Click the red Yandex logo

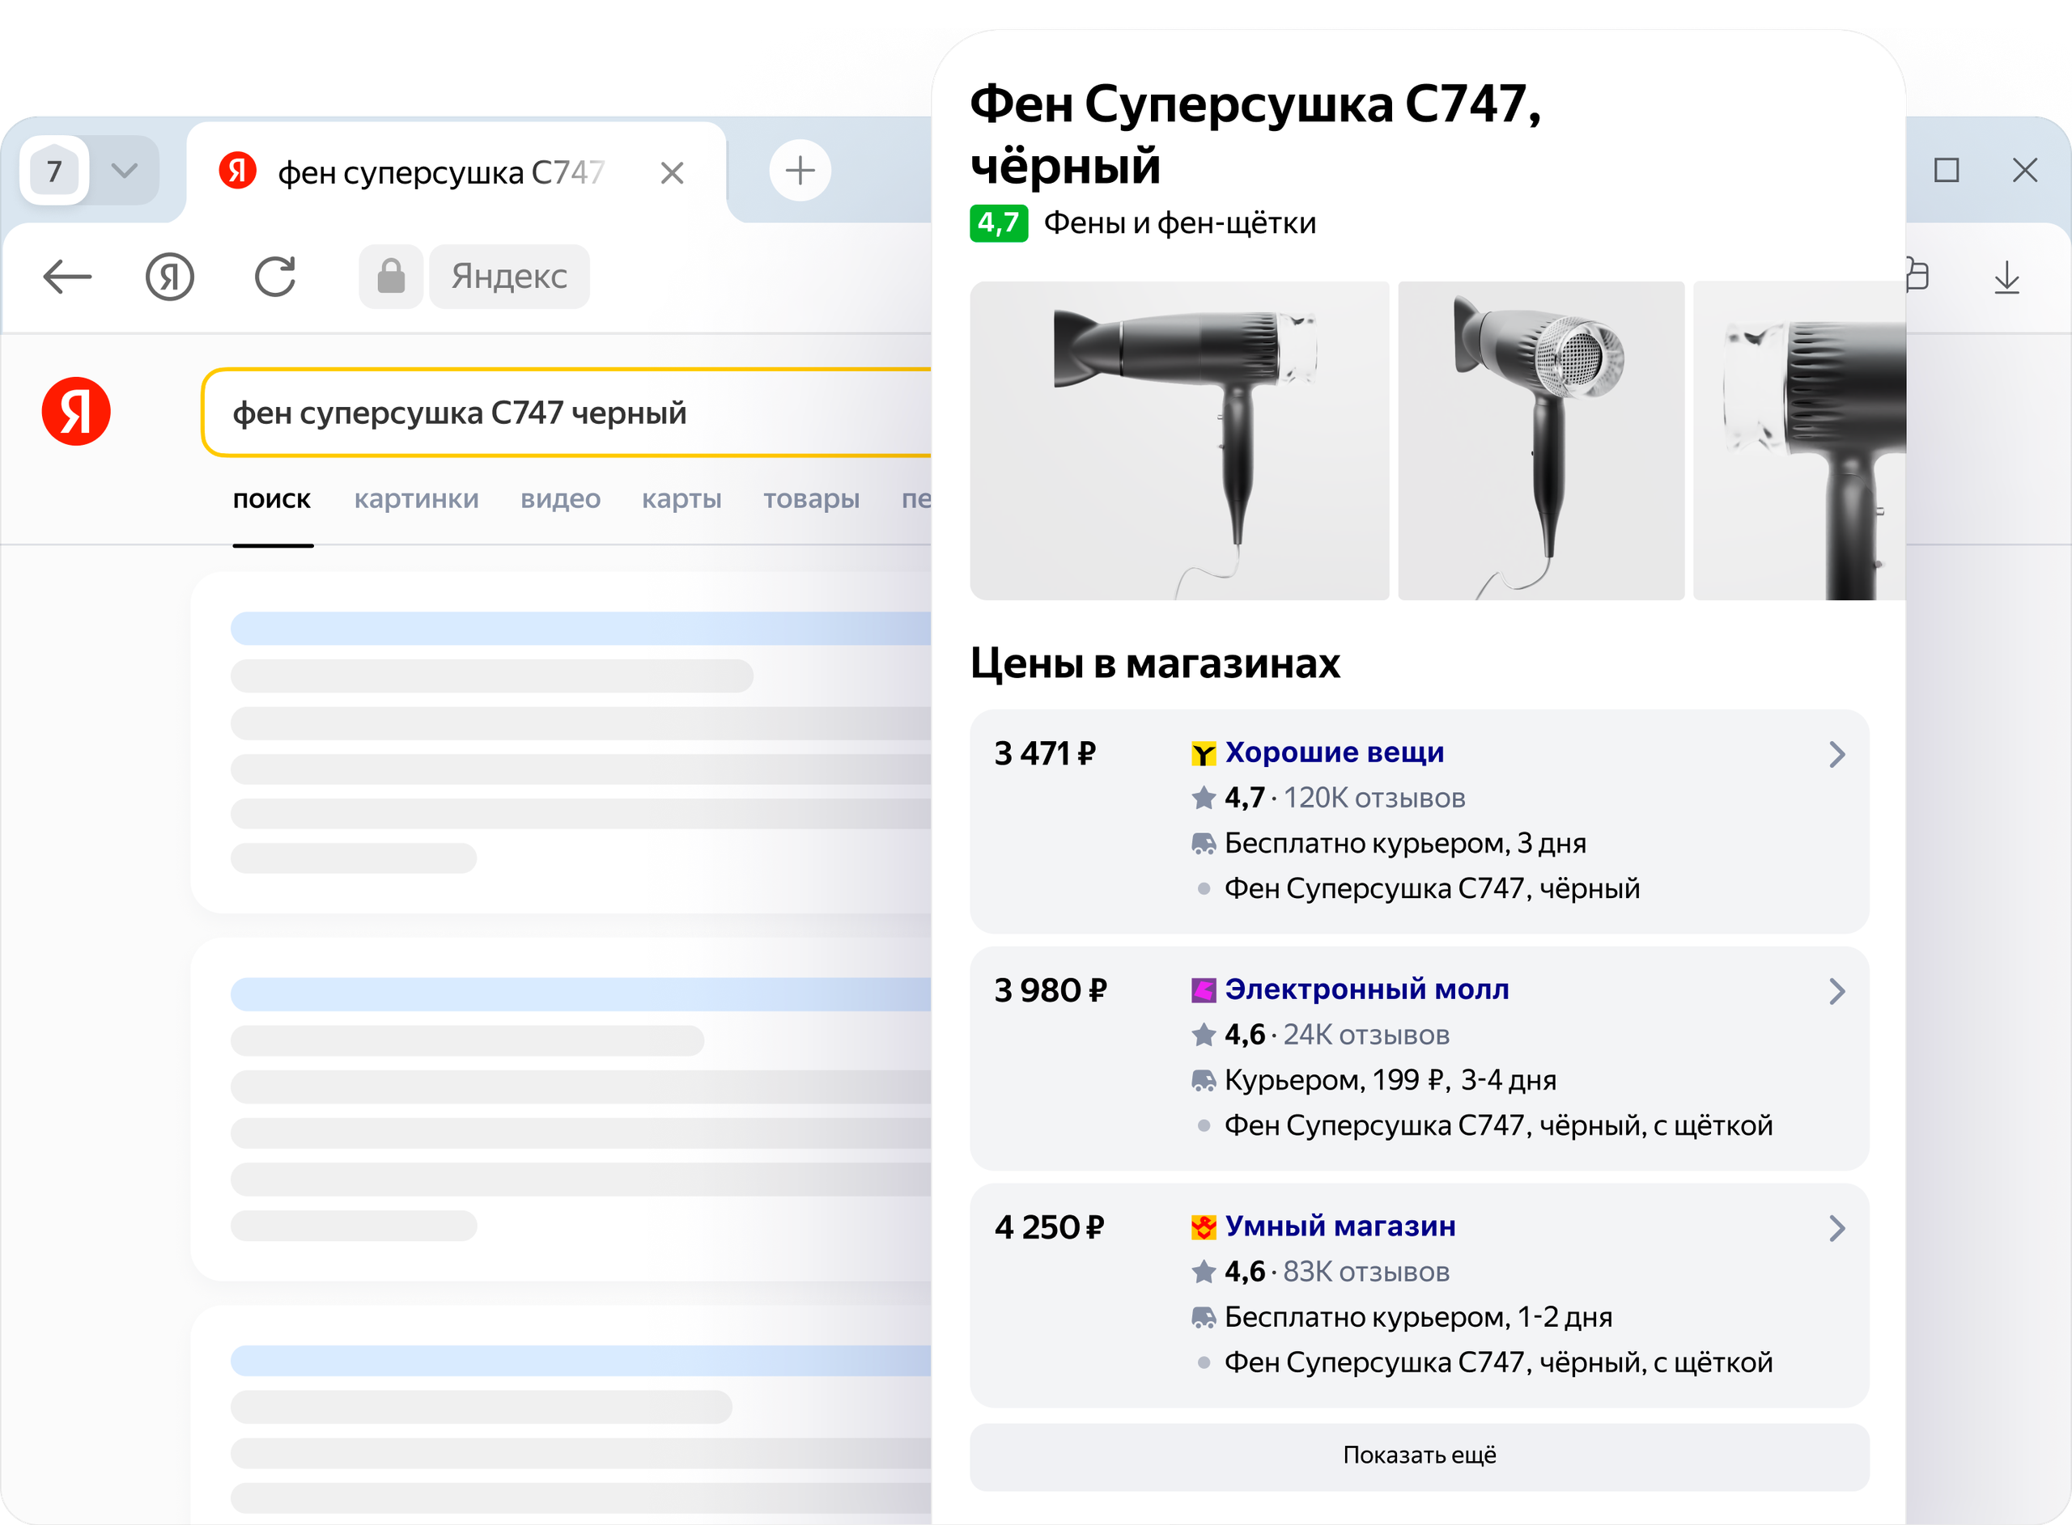(x=76, y=412)
